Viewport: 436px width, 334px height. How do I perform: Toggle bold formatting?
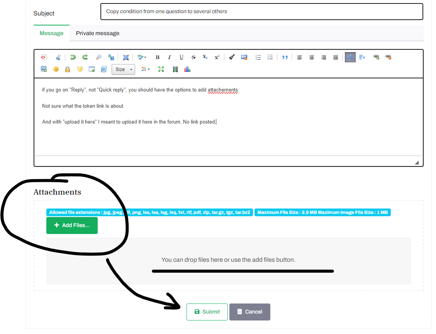coord(158,57)
